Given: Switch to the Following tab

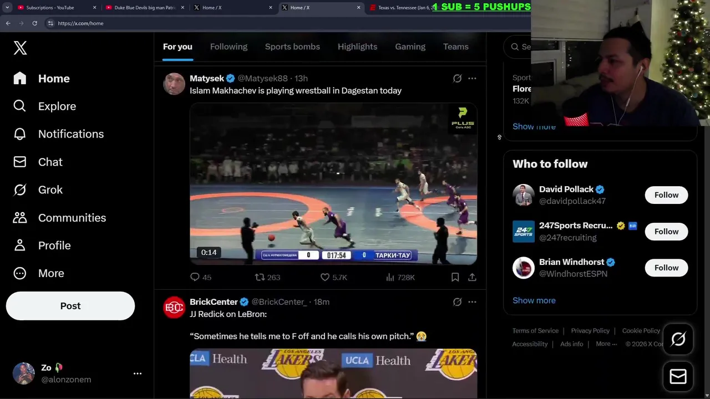Looking at the screenshot, I should tap(229, 47).
